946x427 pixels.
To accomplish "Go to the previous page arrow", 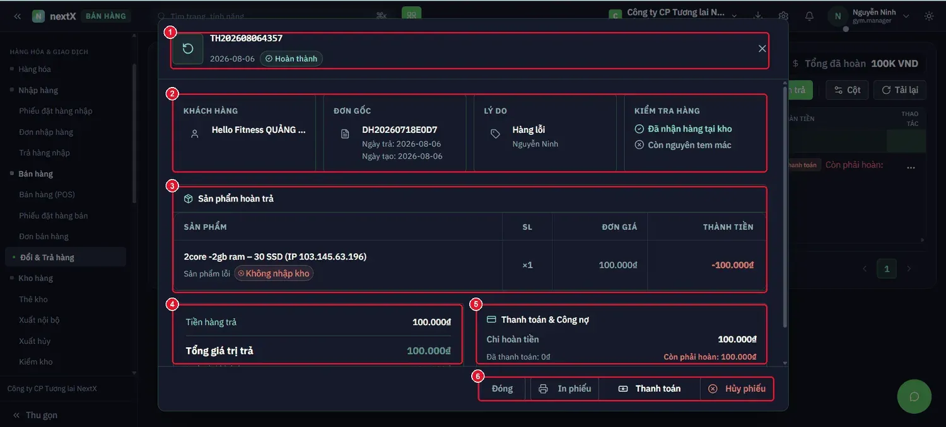I will 865,269.
